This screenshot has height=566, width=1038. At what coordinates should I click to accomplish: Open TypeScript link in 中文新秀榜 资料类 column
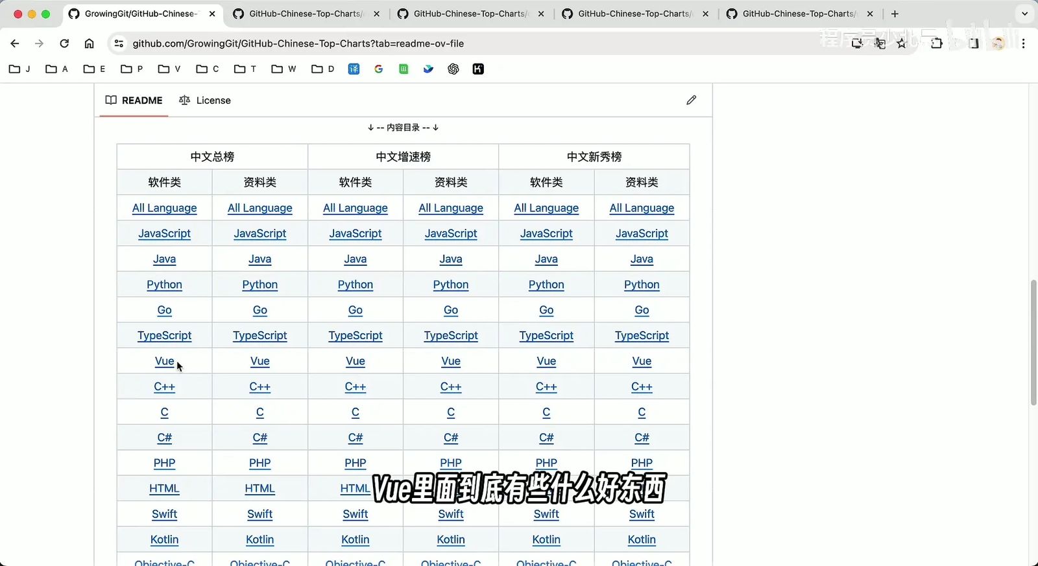642,336
